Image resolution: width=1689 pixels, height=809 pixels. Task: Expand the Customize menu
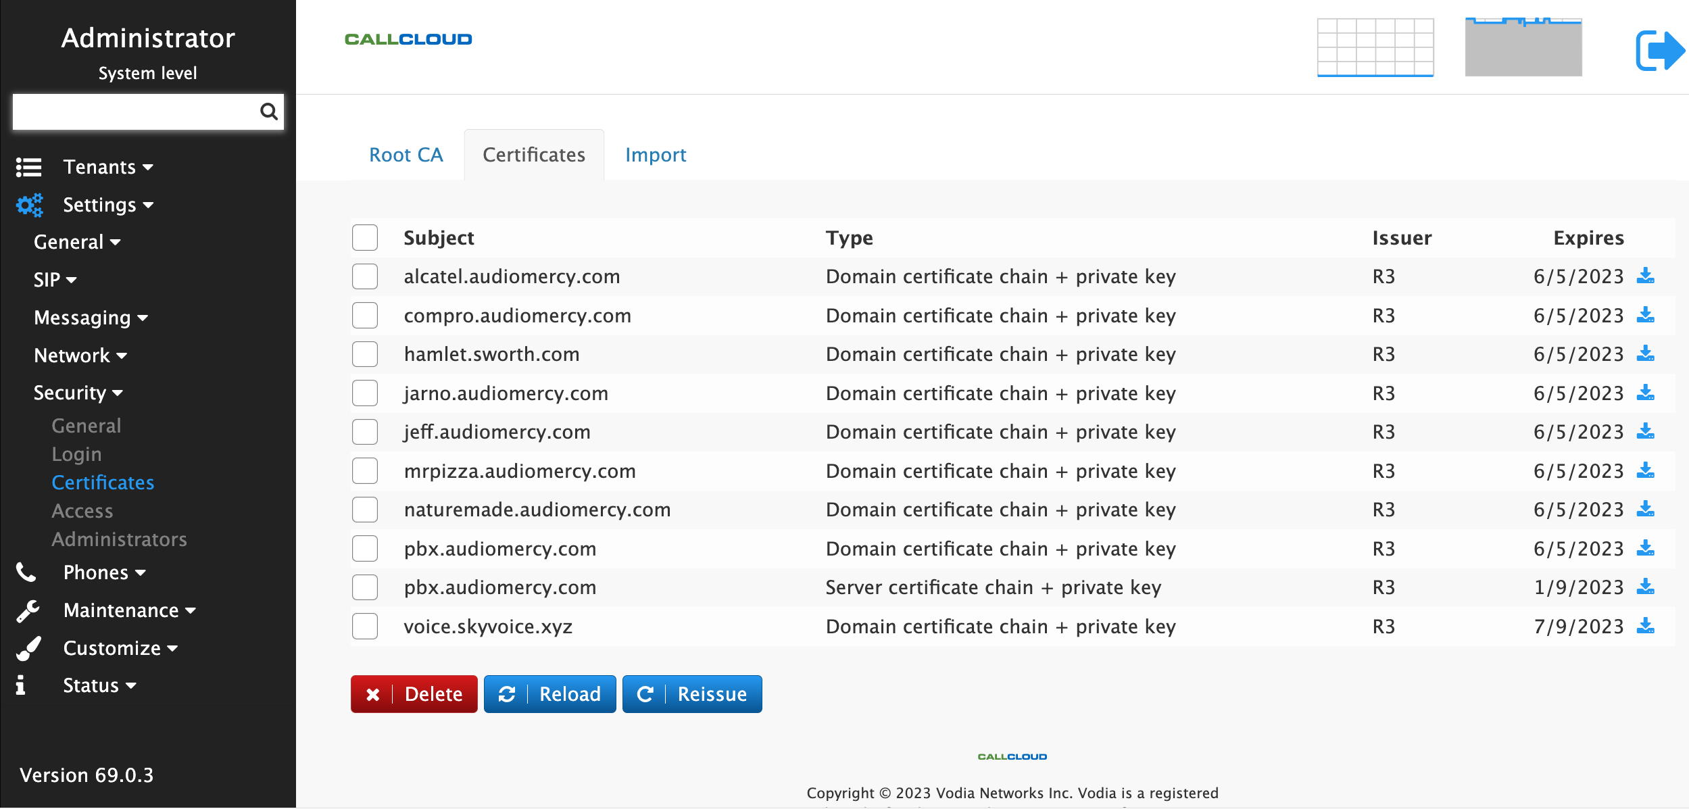(121, 648)
